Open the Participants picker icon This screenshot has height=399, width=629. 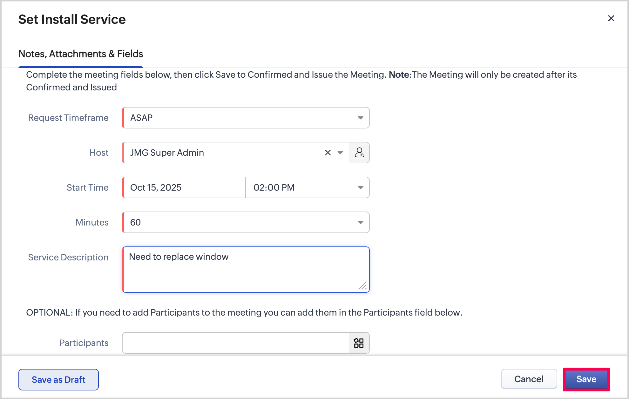point(359,343)
